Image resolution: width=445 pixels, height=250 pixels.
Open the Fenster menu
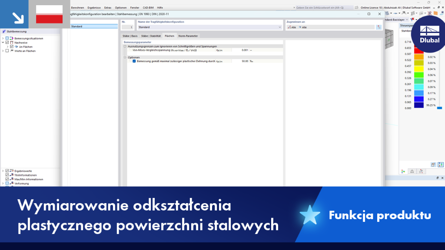[x=135, y=8]
